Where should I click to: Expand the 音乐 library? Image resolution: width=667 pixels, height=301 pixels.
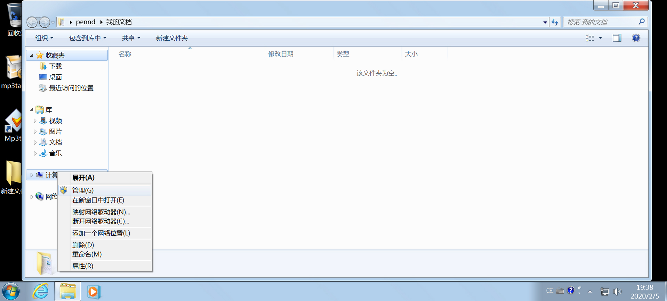point(35,153)
